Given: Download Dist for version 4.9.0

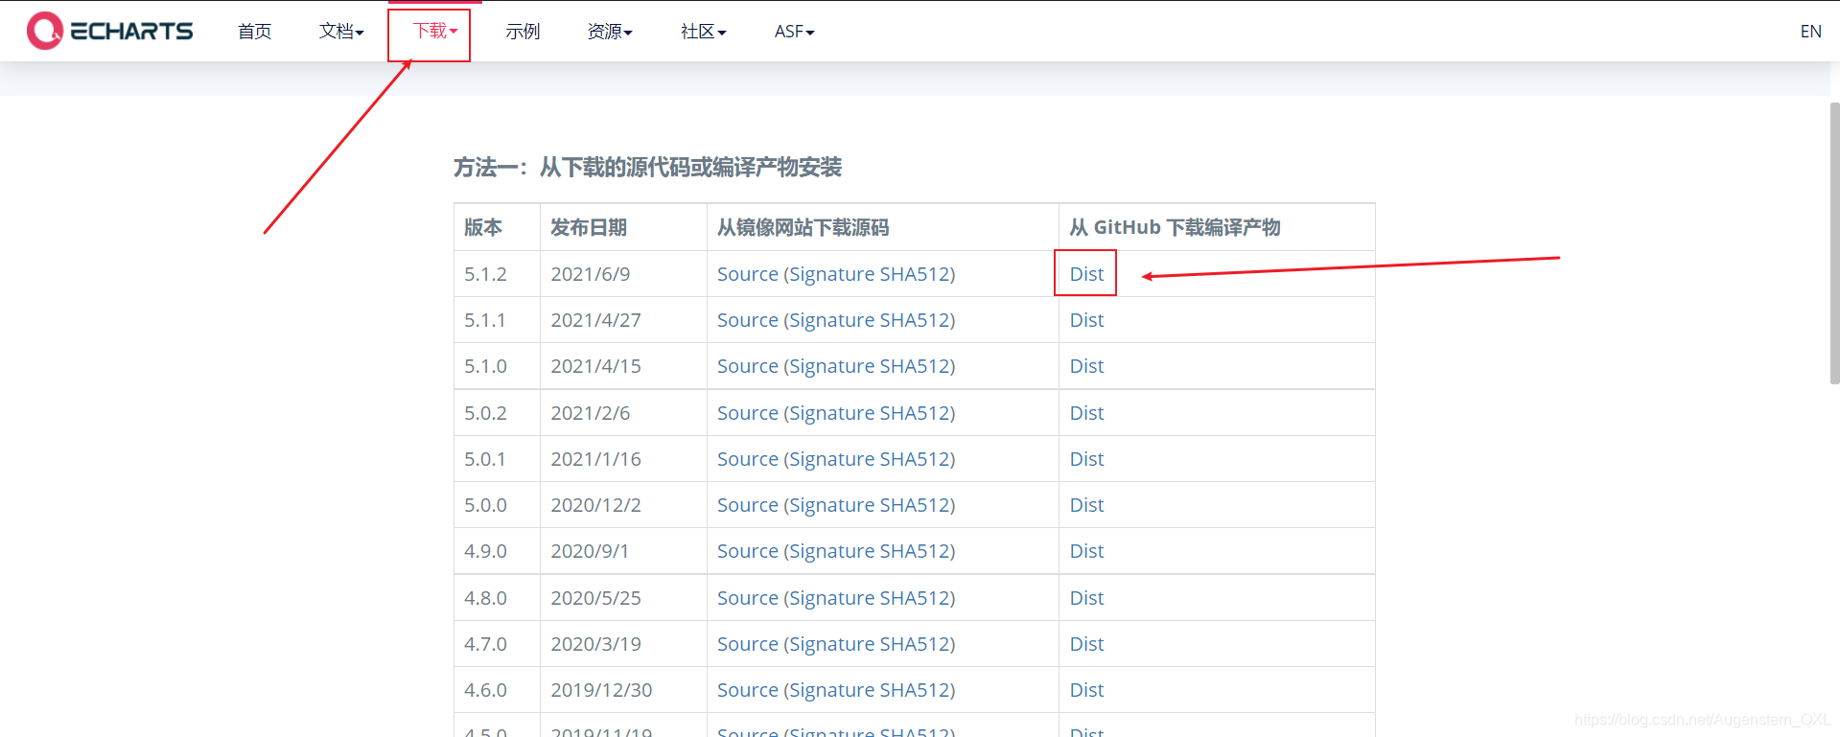Looking at the screenshot, I should (x=1086, y=551).
